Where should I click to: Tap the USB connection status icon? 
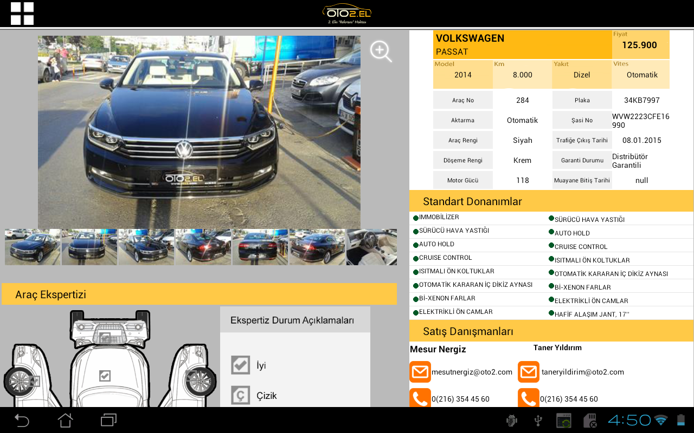coord(538,421)
